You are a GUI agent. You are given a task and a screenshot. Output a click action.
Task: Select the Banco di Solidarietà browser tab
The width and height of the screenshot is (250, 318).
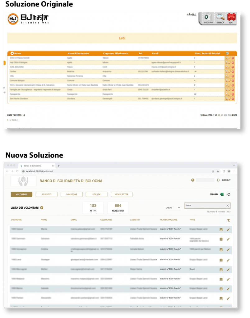(37, 166)
